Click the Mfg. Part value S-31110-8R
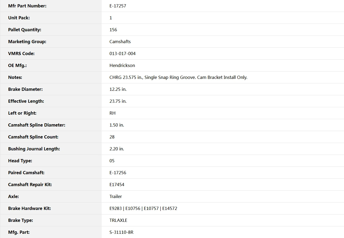Image resolution: width=344 pixels, height=238 pixels. pyautogui.click(x=121, y=232)
